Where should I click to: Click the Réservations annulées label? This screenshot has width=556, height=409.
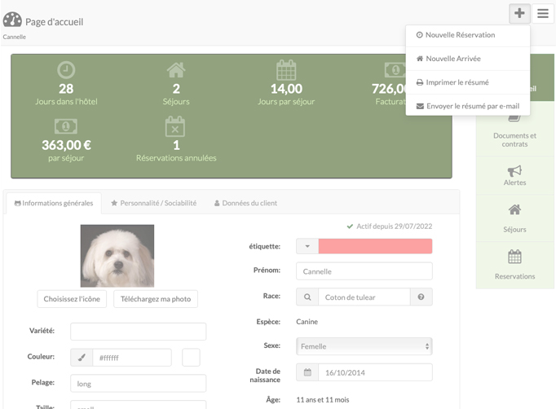[x=176, y=158]
